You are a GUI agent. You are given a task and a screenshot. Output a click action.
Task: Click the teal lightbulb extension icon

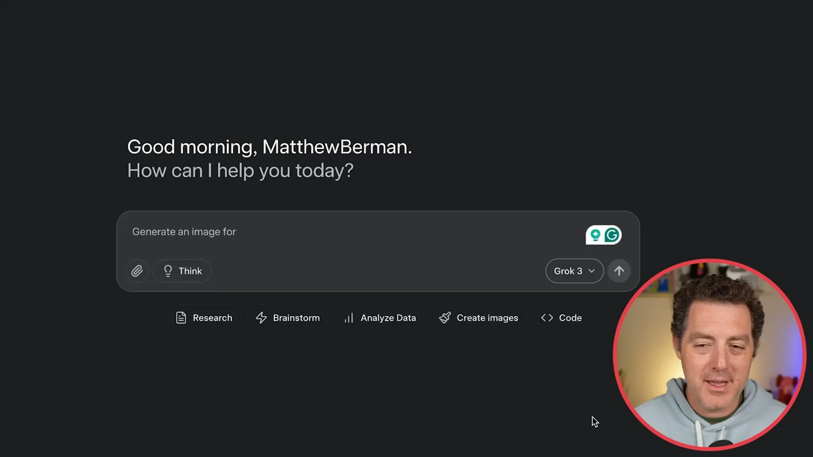click(595, 235)
